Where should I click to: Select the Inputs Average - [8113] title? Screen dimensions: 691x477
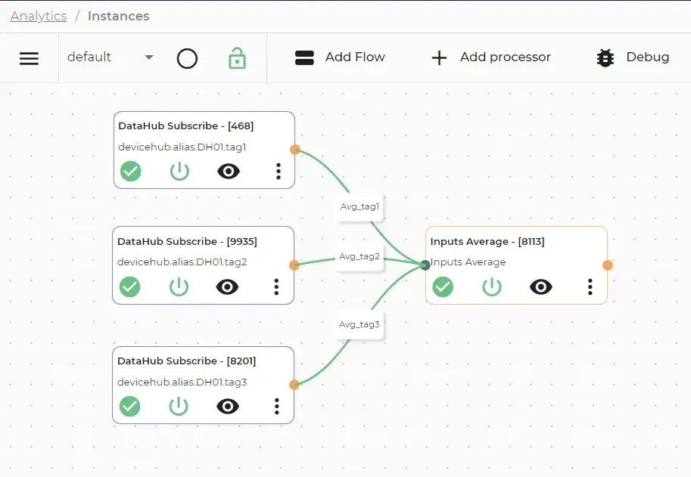pos(487,242)
